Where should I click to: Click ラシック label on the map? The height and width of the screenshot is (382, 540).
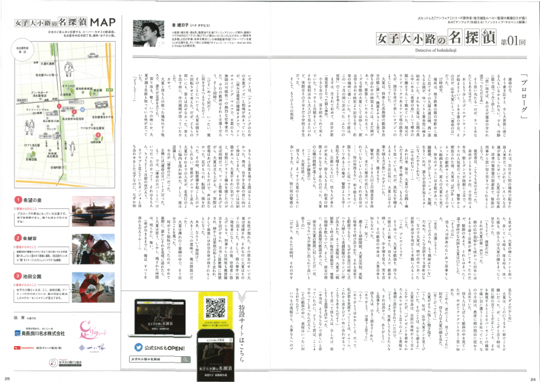[51, 129]
